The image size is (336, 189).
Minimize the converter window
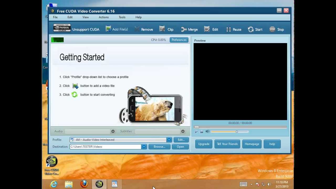tap(279, 10)
